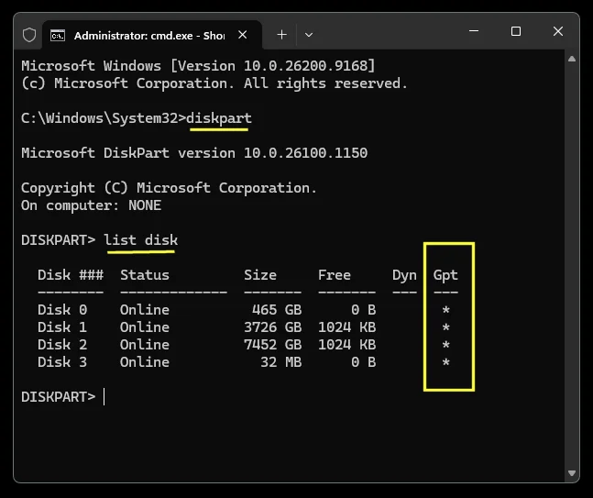Click the typed 'diskpart' command text
This screenshot has height=498, width=593.
pos(219,118)
